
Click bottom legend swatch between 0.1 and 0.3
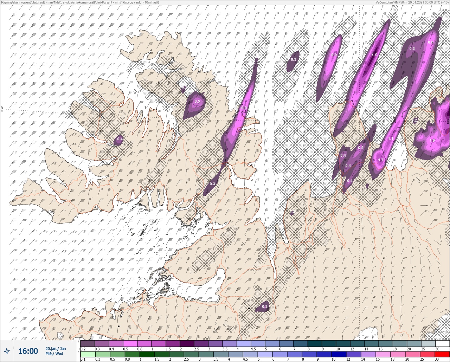point(88,354)
